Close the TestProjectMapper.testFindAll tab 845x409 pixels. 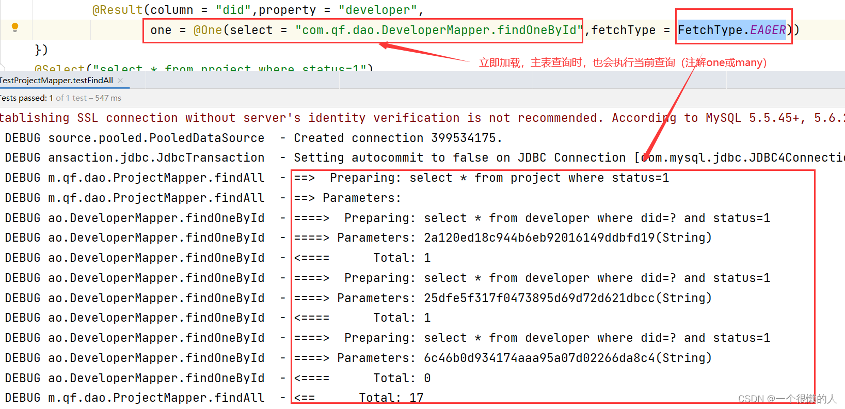coord(120,80)
